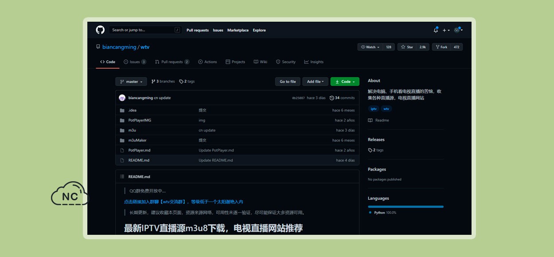Open the m3uMaker folder
This screenshot has width=554, height=257.
pyautogui.click(x=137, y=140)
